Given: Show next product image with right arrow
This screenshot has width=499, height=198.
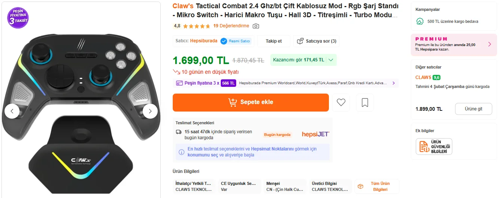Looking at the screenshot, I should pyautogui.click(x=150, y=111).
